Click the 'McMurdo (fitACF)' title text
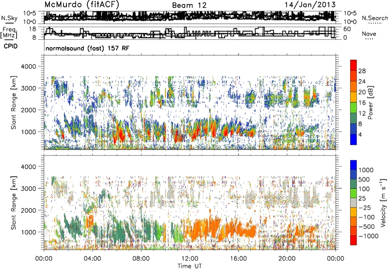This screenshot has width=388, height=269. click(81, 5)
